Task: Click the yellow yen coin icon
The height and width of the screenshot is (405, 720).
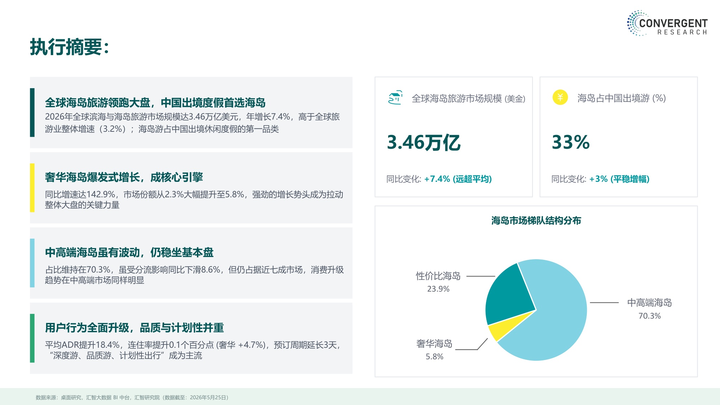Action: 560,97
